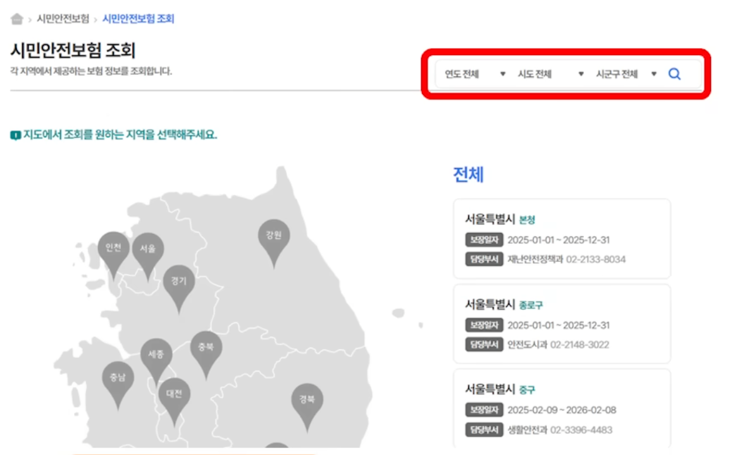This screenshot has height=455, width=732.
Task: Open the 서울특별시 본청 insurance card
Action: coord(562,239)
